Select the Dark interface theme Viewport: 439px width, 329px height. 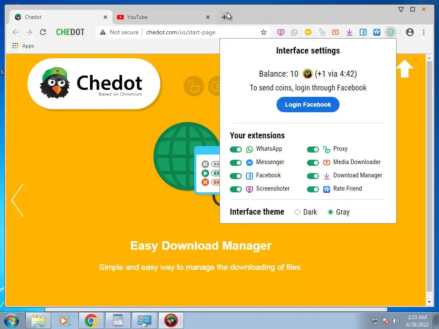click(298, 212)
